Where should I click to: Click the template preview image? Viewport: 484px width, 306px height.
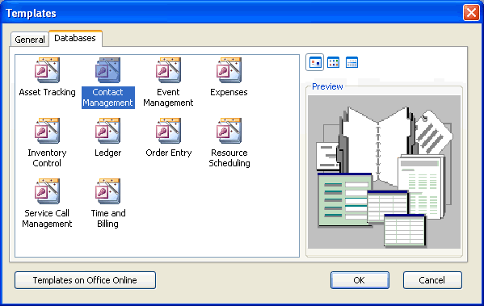384,172
